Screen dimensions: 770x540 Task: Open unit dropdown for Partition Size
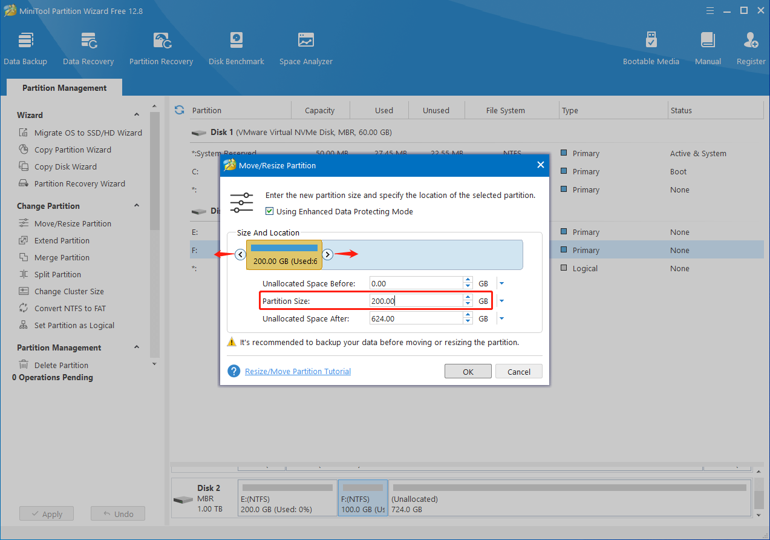501,301
